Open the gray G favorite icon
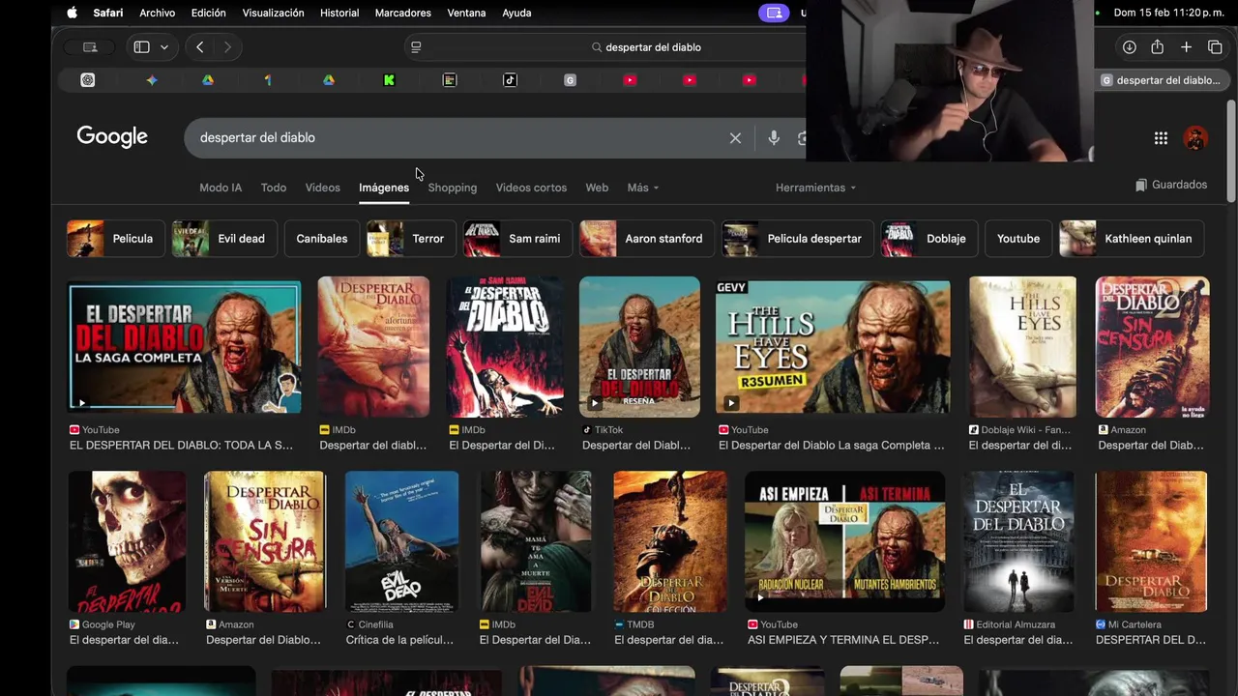 (x=570, y=80)
